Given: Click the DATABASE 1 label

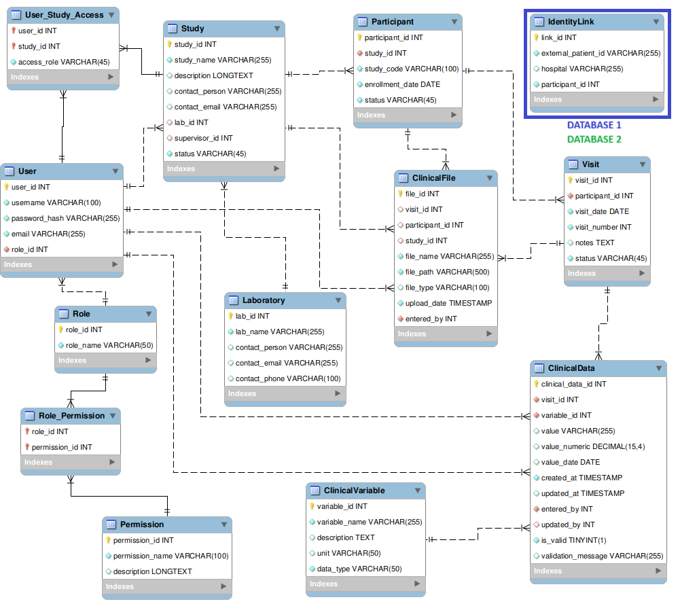Looking at the screenshot, I should pyautogui.click(x=594, y=125).
